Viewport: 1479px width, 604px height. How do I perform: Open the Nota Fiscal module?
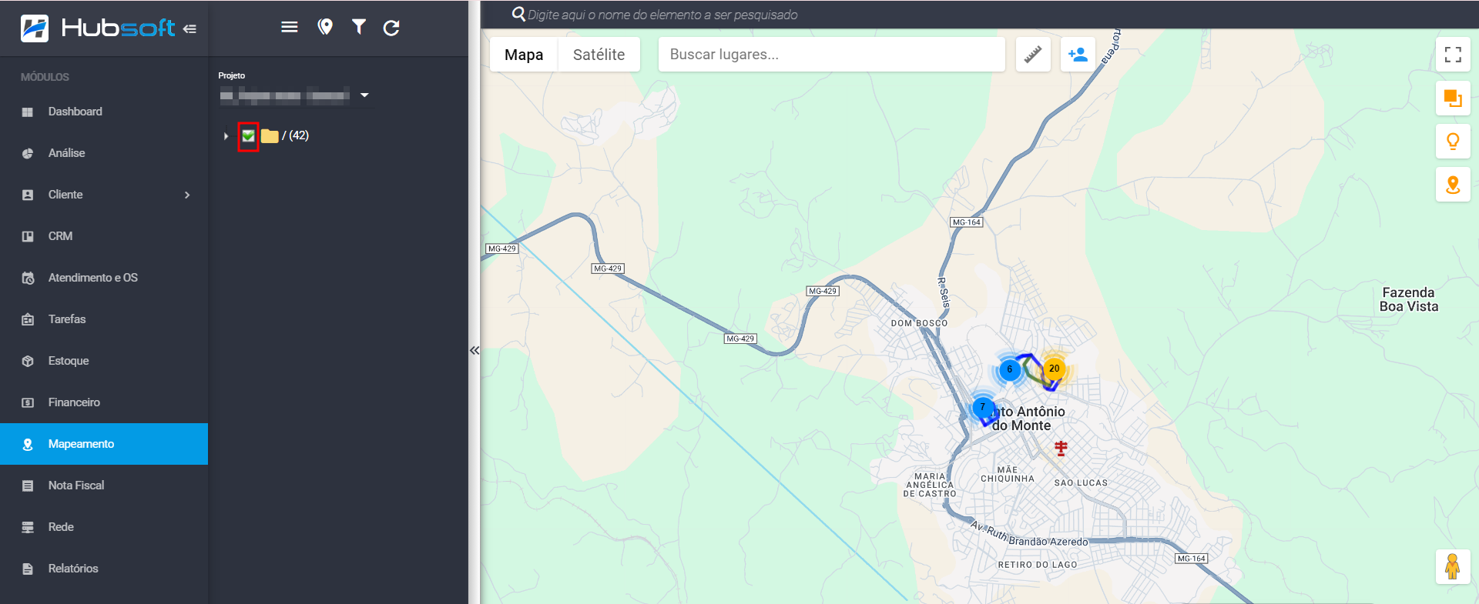104,486
